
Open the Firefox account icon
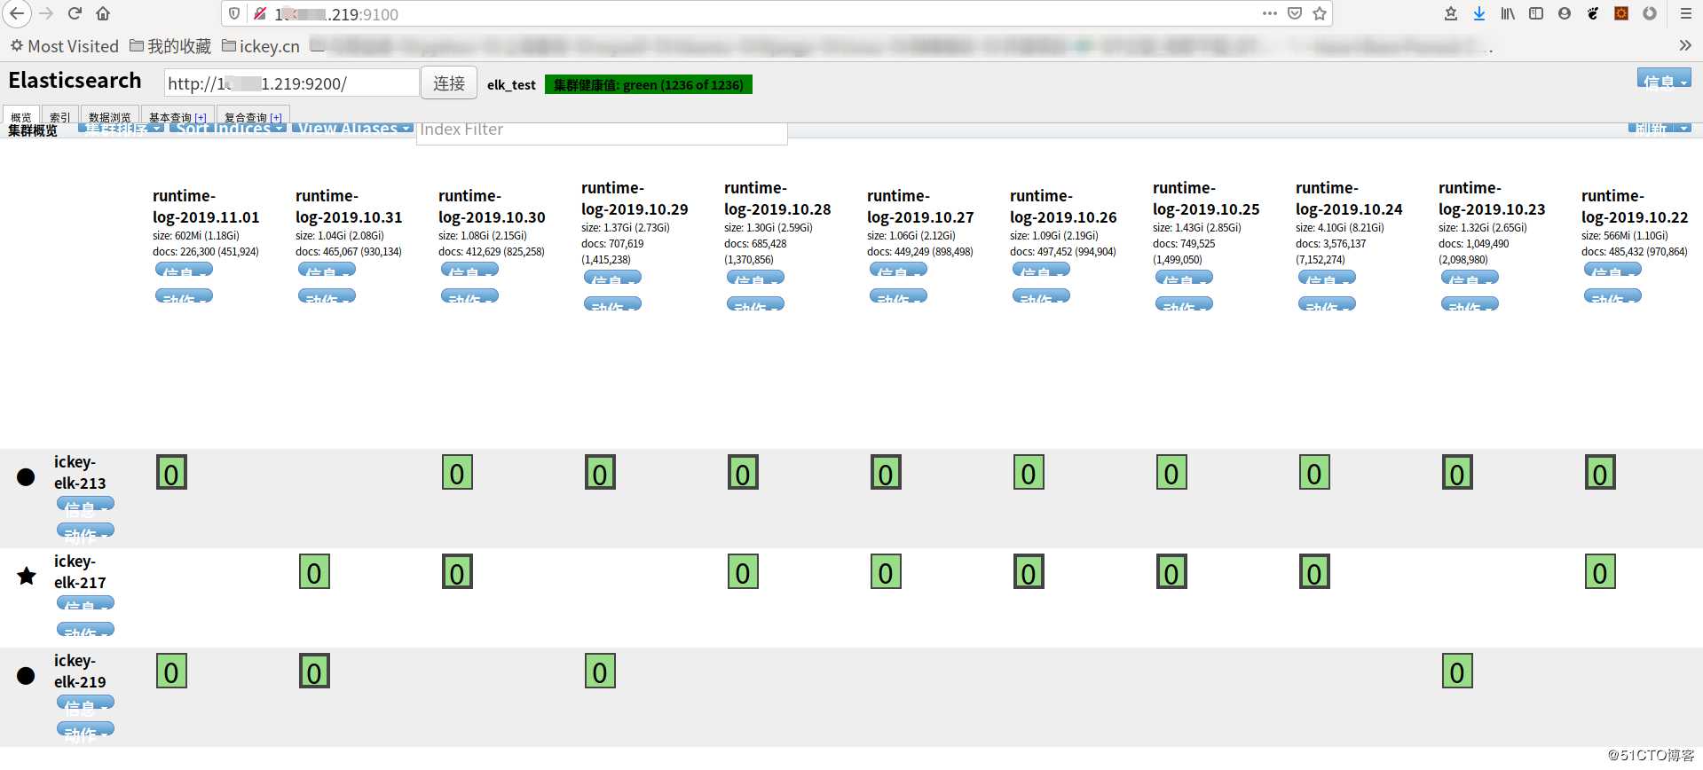point(1565,13)
